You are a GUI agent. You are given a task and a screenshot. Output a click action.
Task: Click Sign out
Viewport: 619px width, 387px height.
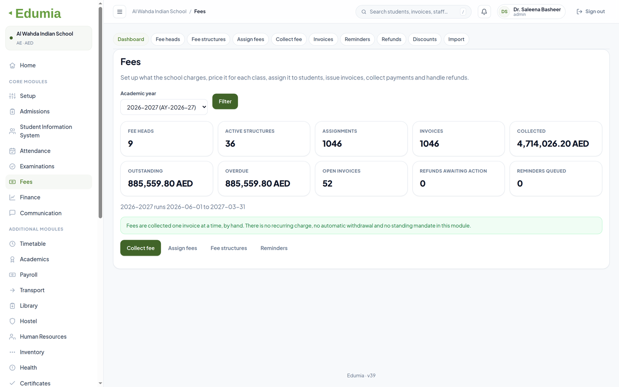point(591,12)
